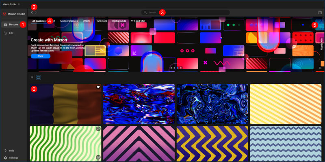Open the panel icon at top right

click(x=320, y=13)
